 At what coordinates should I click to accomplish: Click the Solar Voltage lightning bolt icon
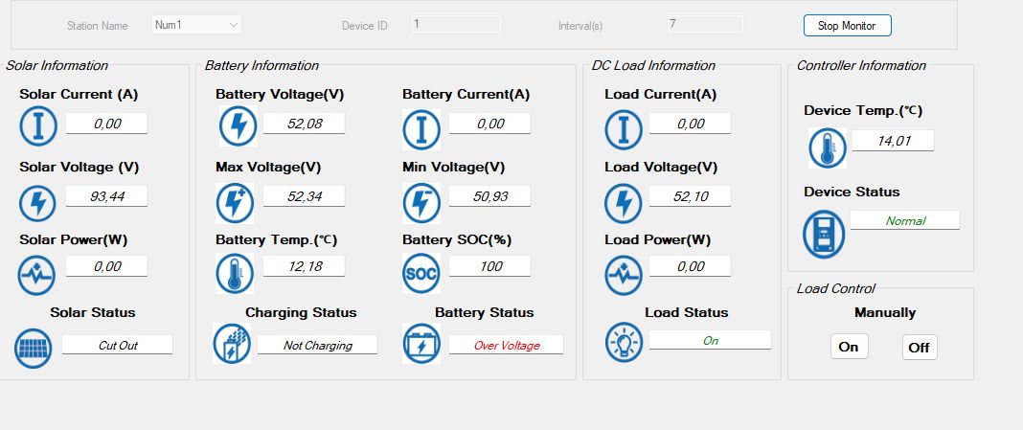point(38,203)
